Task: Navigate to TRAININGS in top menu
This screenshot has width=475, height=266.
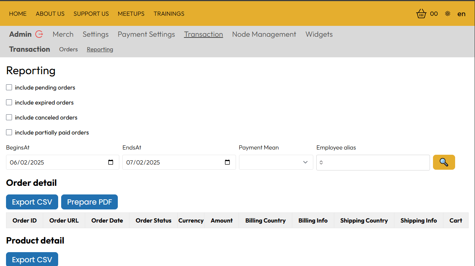Action: click(x=169, y=14)
